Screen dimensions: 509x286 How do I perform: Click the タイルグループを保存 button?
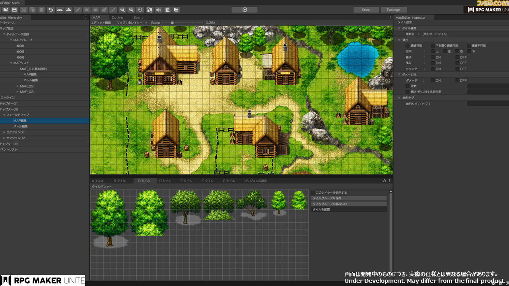pos(349,198)
